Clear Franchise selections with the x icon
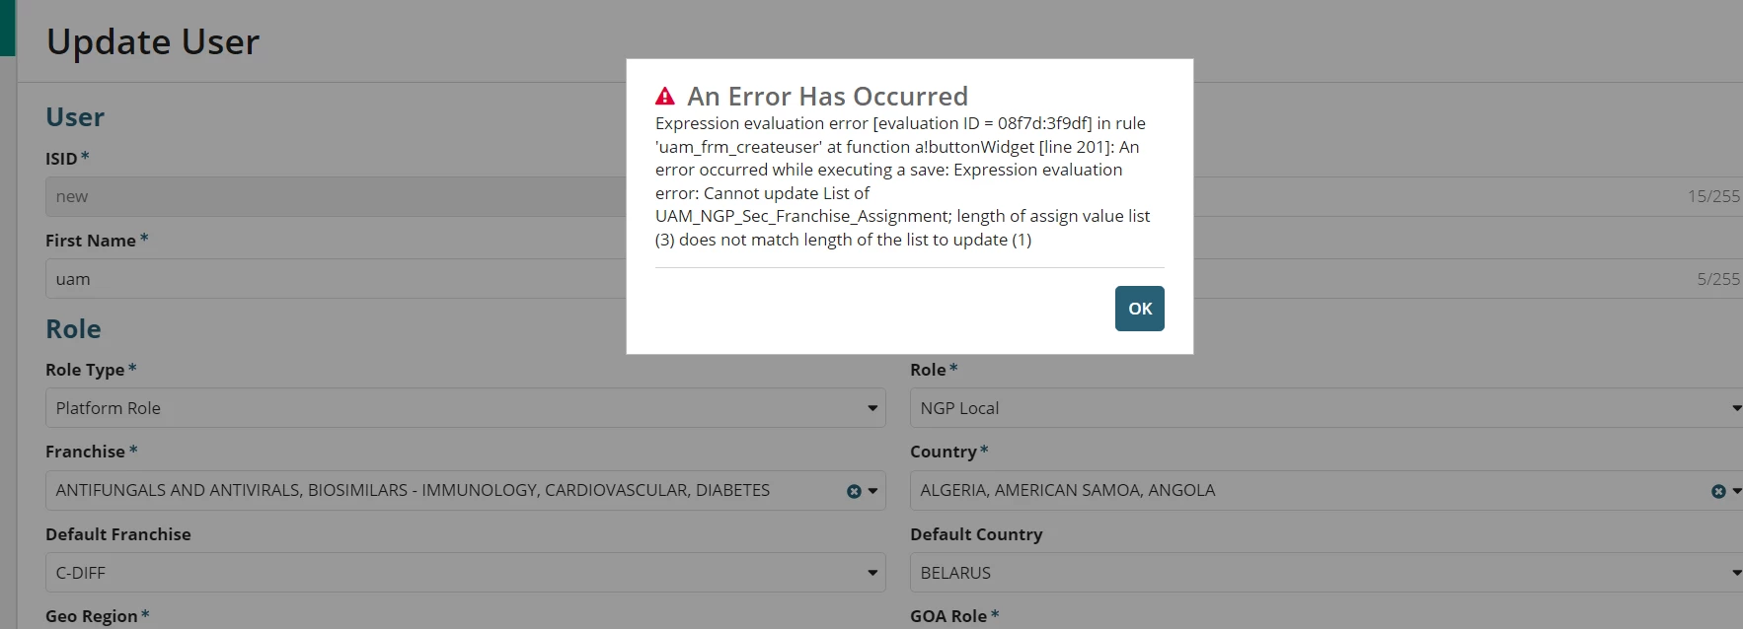This screenshot has width=1743, height=629. [854, 491]
